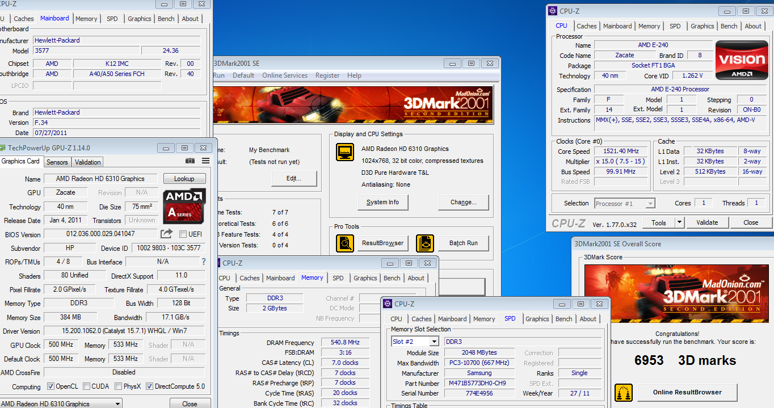774x408 pixels.
Task: Click the Bus Interface question mark icon
Action: (204, 262)
